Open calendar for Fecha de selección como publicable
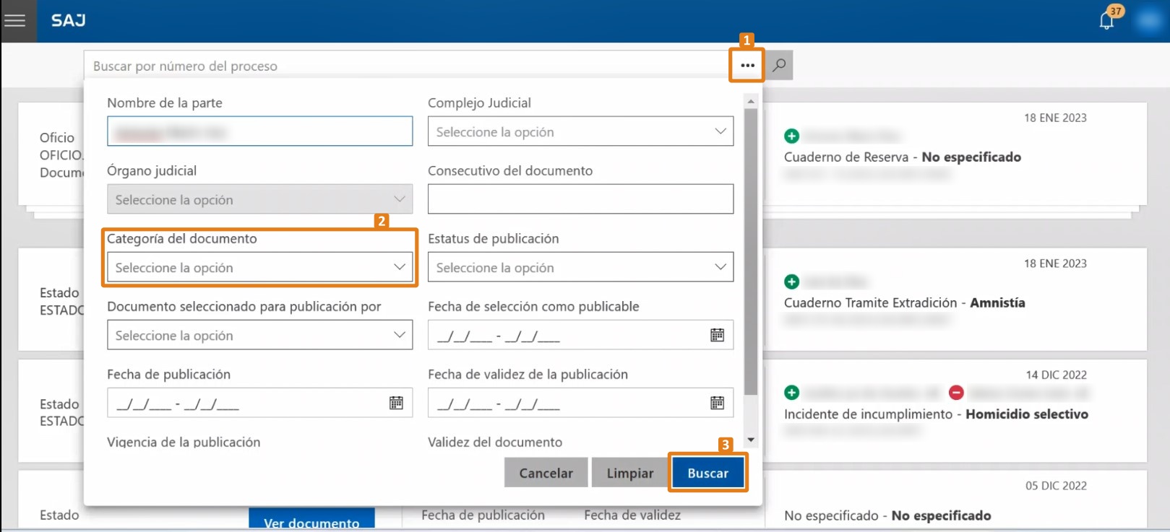1170x532 pixels. (x=717, y=336)
